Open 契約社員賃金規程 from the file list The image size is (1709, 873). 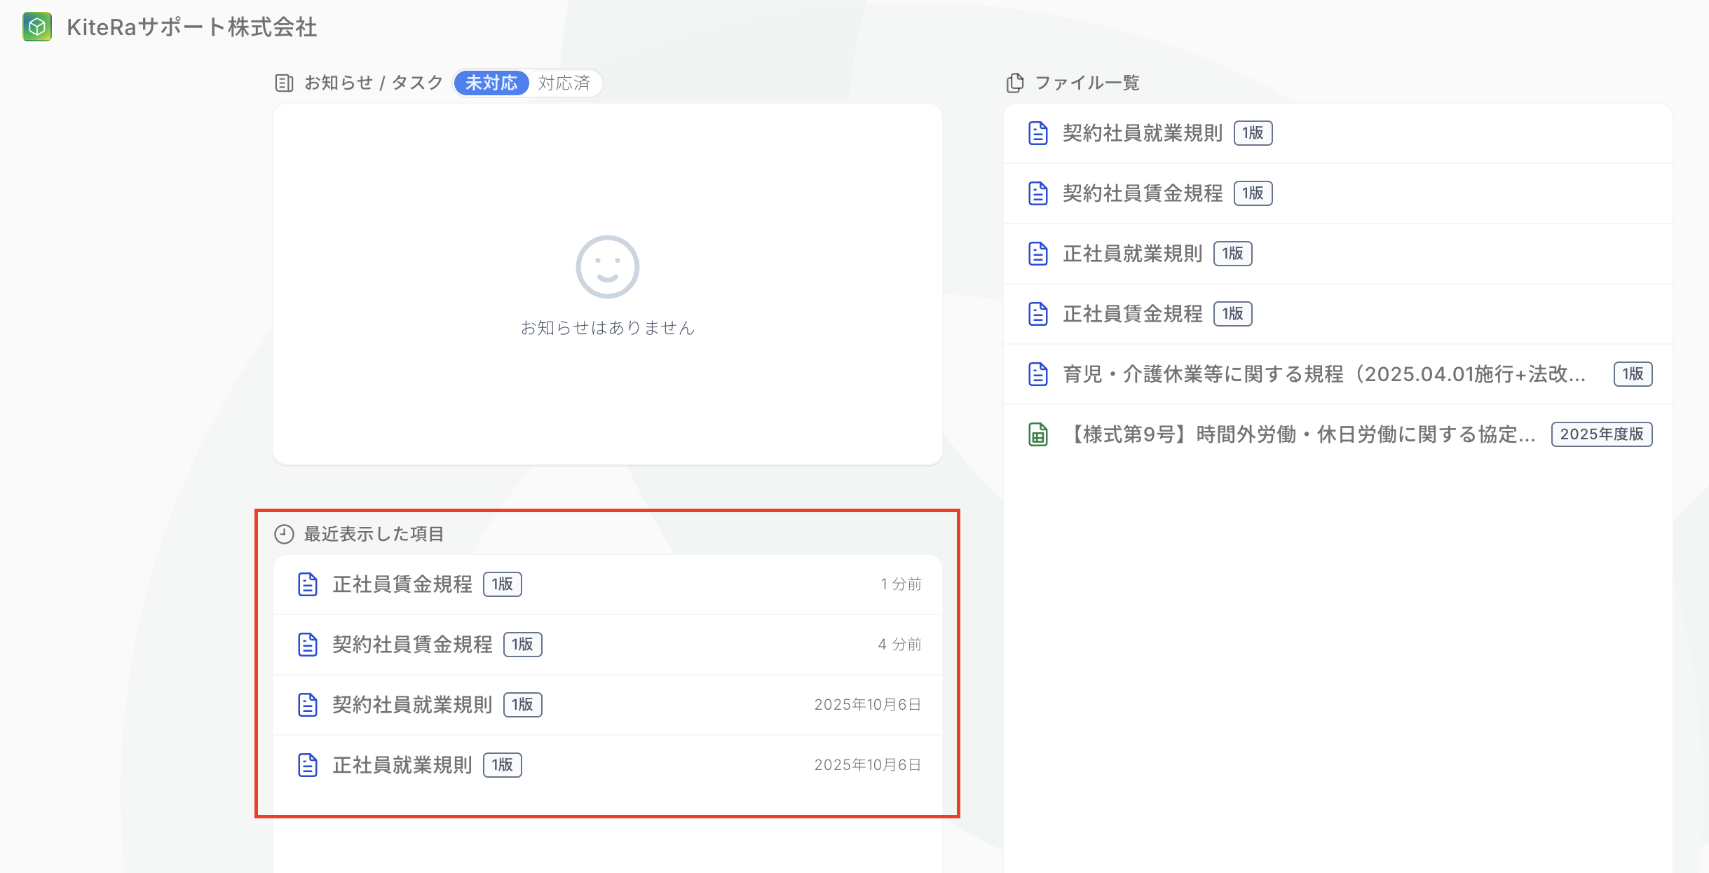[x=1142, y=193]
